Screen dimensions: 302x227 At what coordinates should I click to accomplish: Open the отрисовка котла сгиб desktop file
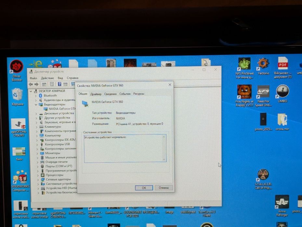[20, 210]
